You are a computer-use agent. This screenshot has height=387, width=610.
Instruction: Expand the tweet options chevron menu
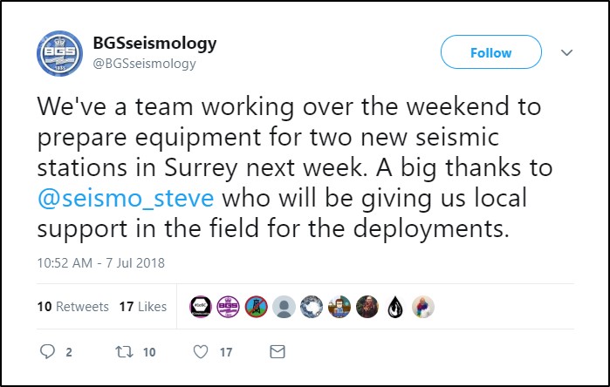coord(566,53)
